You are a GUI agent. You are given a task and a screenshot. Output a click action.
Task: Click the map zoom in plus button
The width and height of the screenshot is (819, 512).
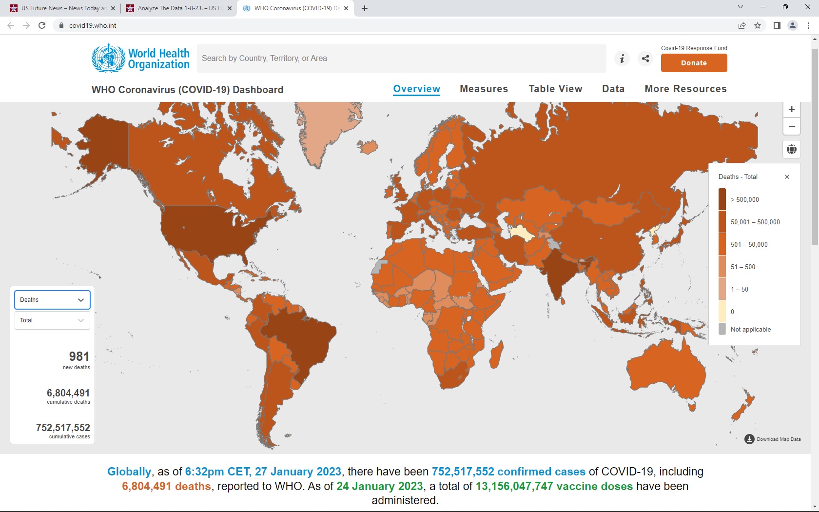(x=792, y=110)
